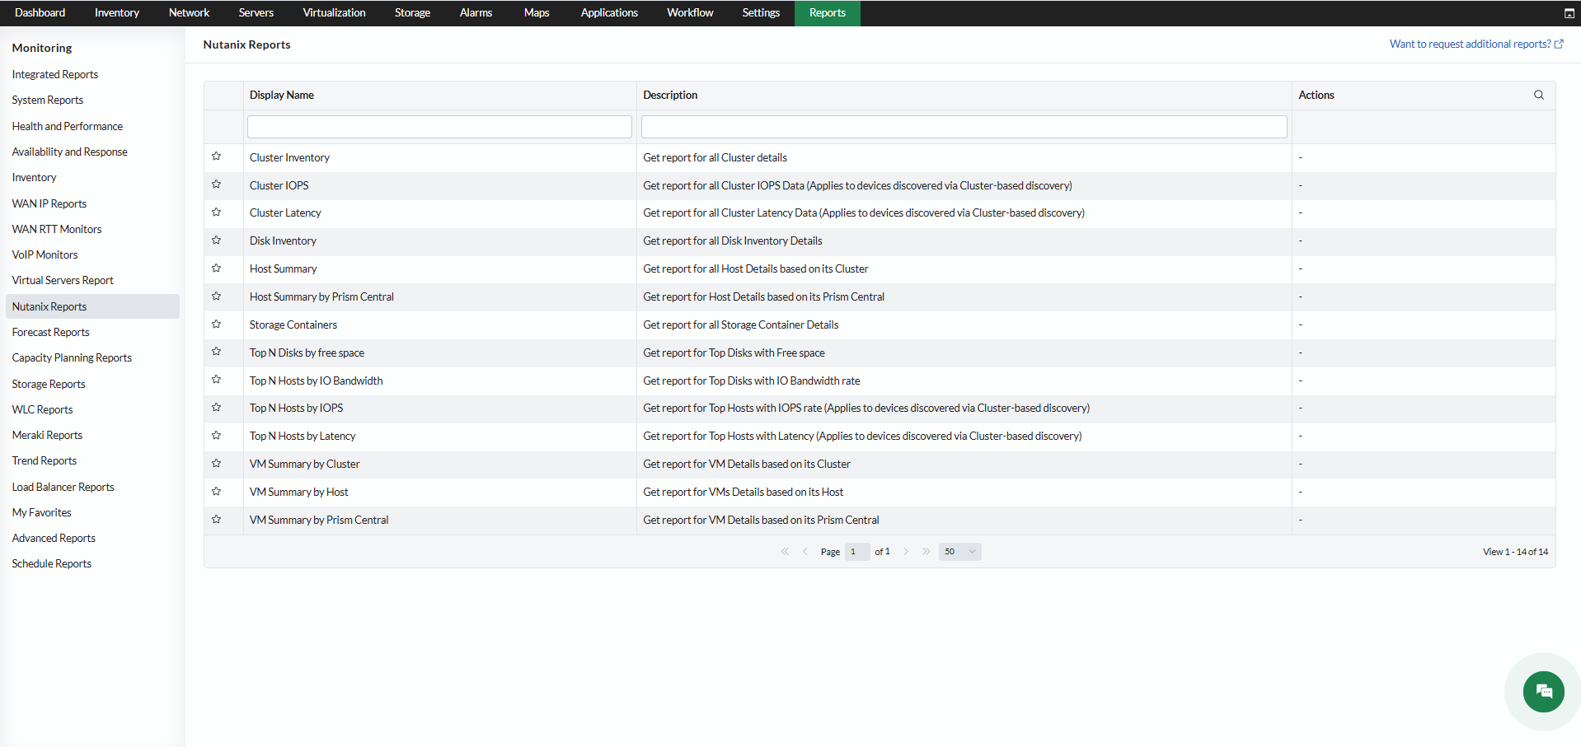Click star next to Top N Hosts by Latency
The image size is (1581, 747).
(216, 436)
